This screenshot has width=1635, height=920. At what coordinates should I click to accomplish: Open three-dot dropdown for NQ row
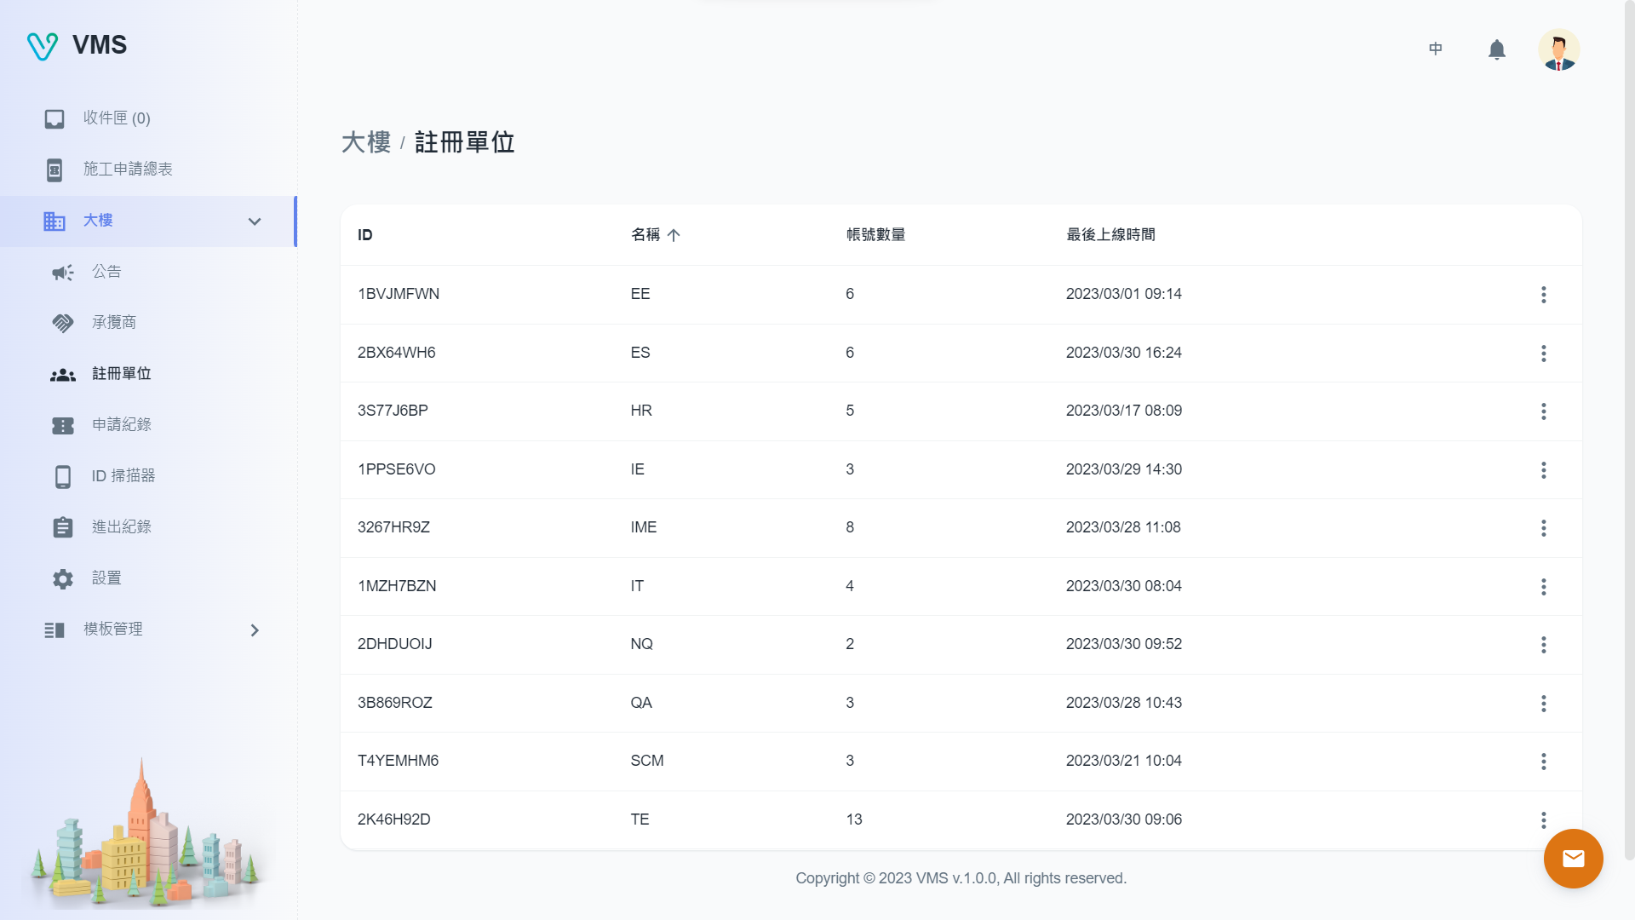(1543, 645)
